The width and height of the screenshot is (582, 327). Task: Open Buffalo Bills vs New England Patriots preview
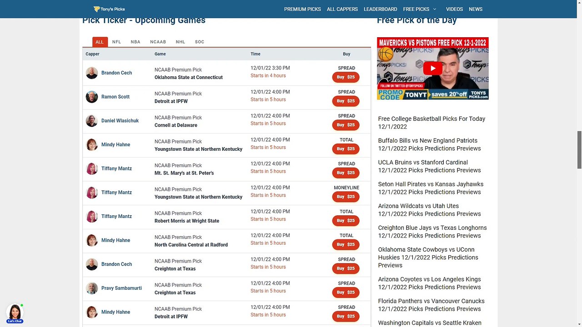429,144
